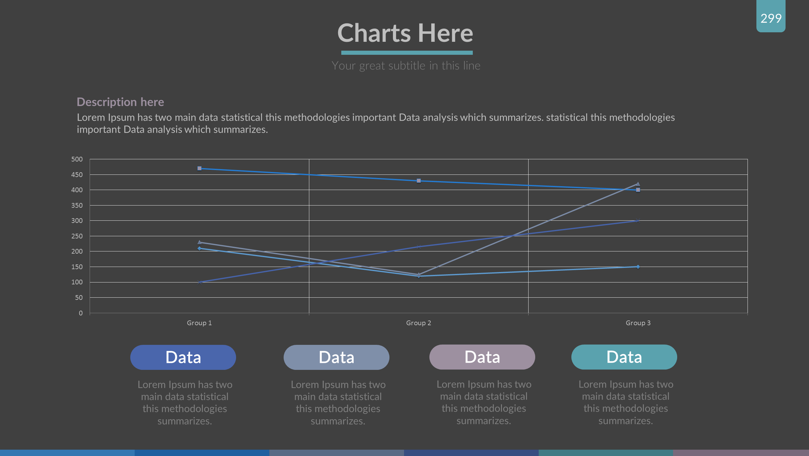Click the mauve Data pill button

482,357
